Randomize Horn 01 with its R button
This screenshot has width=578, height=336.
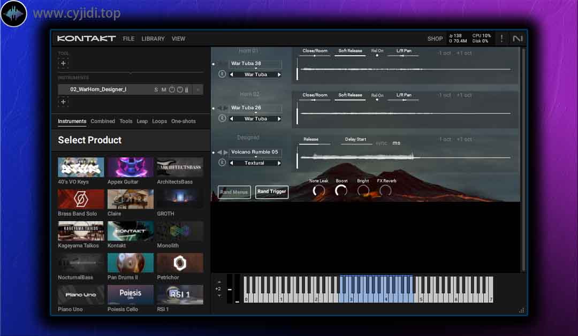(222, 74)
